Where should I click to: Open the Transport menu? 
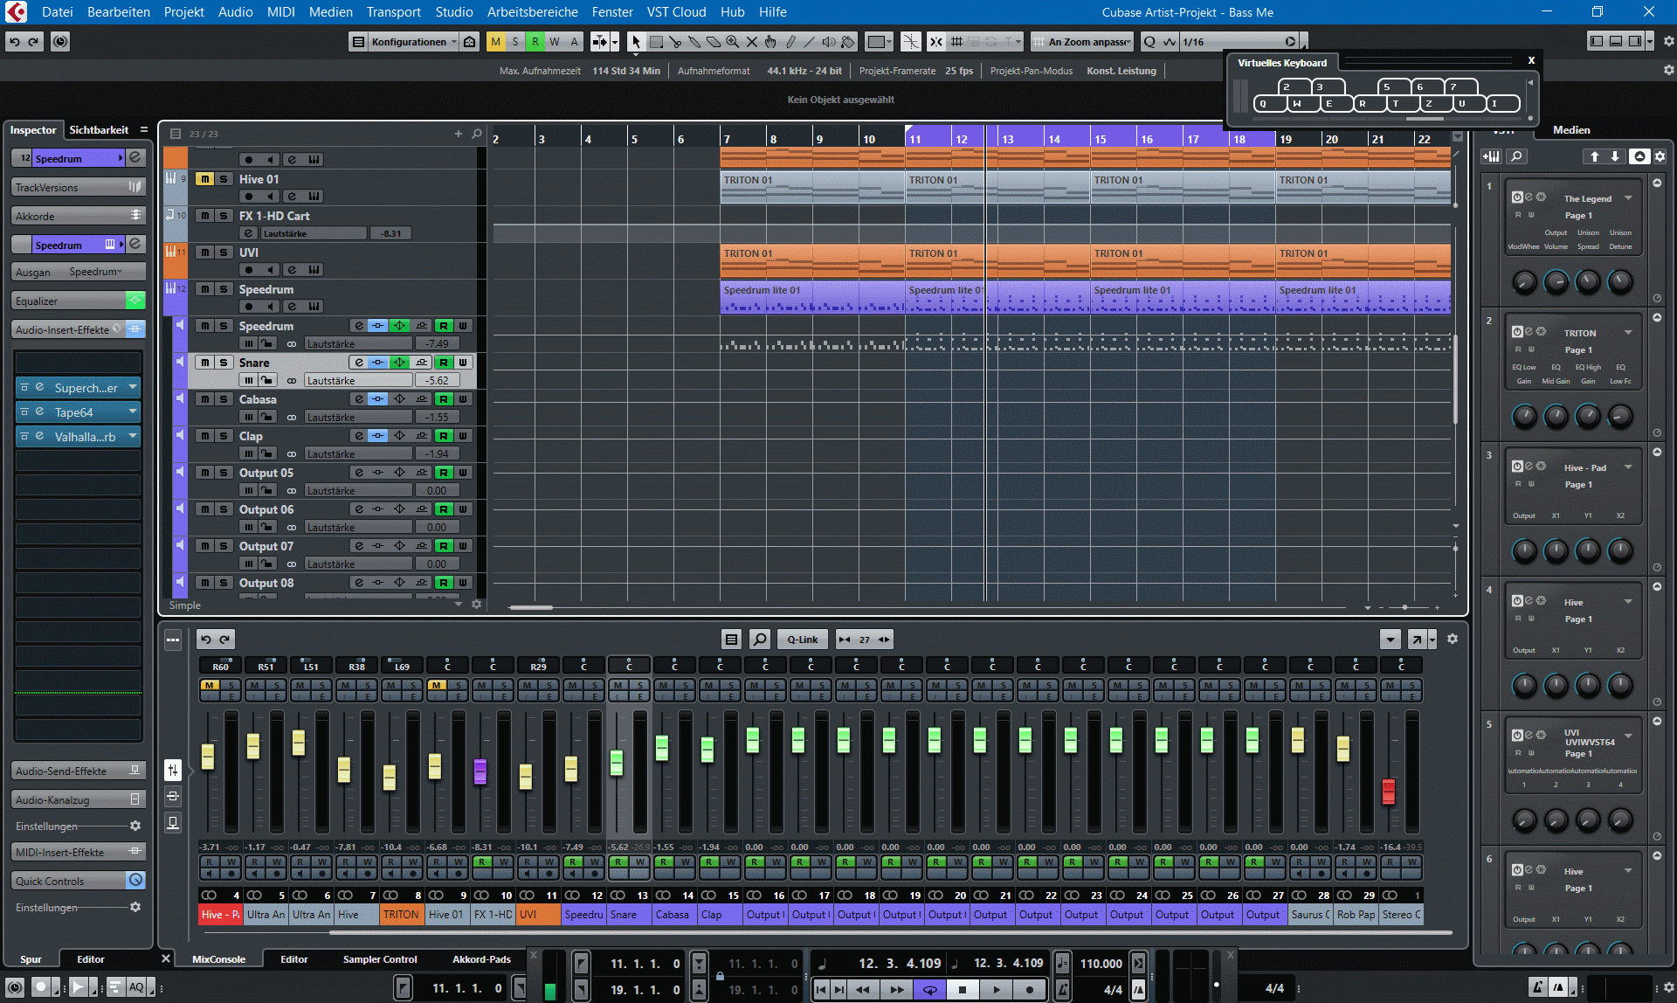tap(393, 12)
